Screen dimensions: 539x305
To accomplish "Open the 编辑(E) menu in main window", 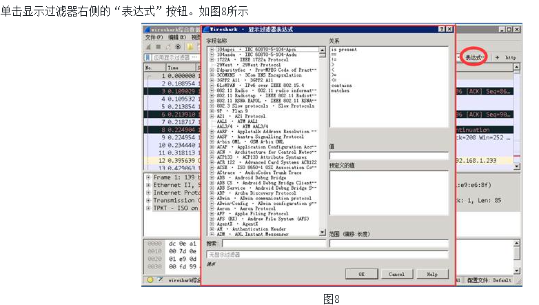I will point(176,37).
